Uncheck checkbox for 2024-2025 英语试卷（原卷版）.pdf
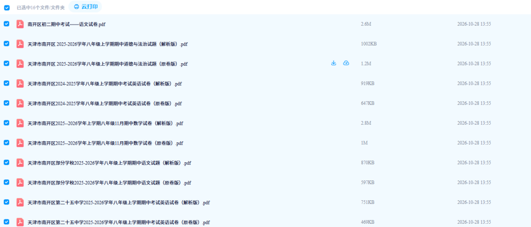The height and width of the screenshot is (227, 531). pyautogui.click(x=6, y=103)
